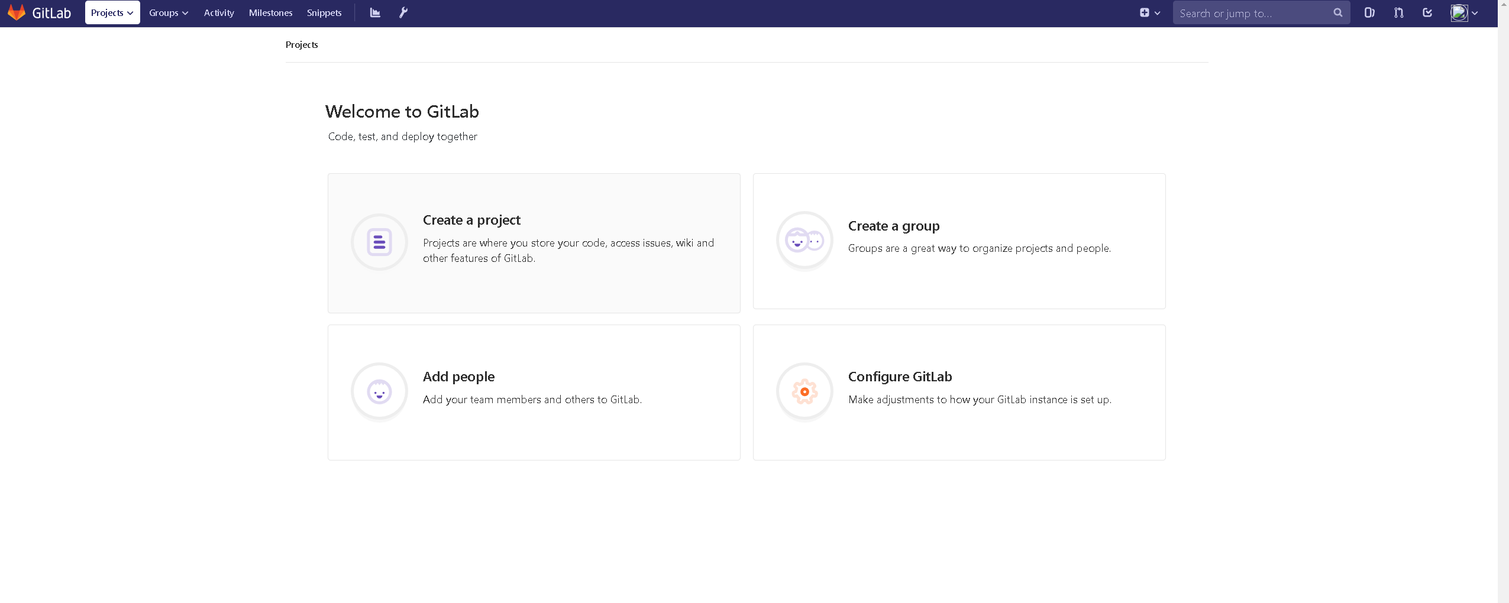The width and height of the screenshot is (1509, 603).
Task: Click the 'Projects are where you store your code' description
Action: [x=568, y=251]
